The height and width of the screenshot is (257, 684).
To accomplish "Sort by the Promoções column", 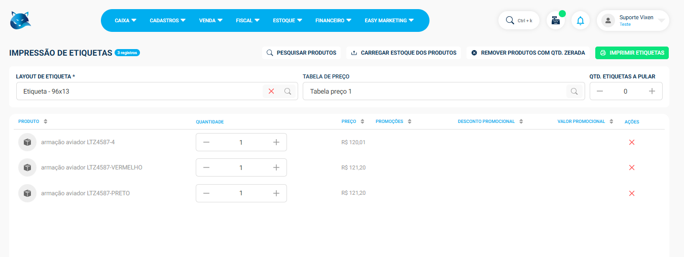I will coord(409,121).
